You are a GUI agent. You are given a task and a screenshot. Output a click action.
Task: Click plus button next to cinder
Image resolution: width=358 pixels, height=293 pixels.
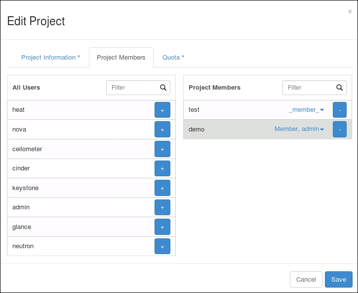[162, 168]
